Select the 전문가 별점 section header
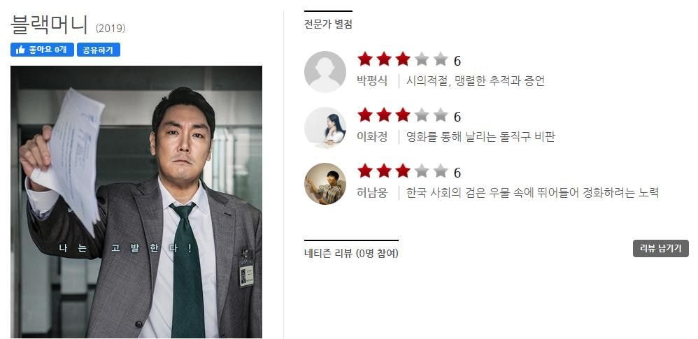698x339 pixels. [328, 24]
